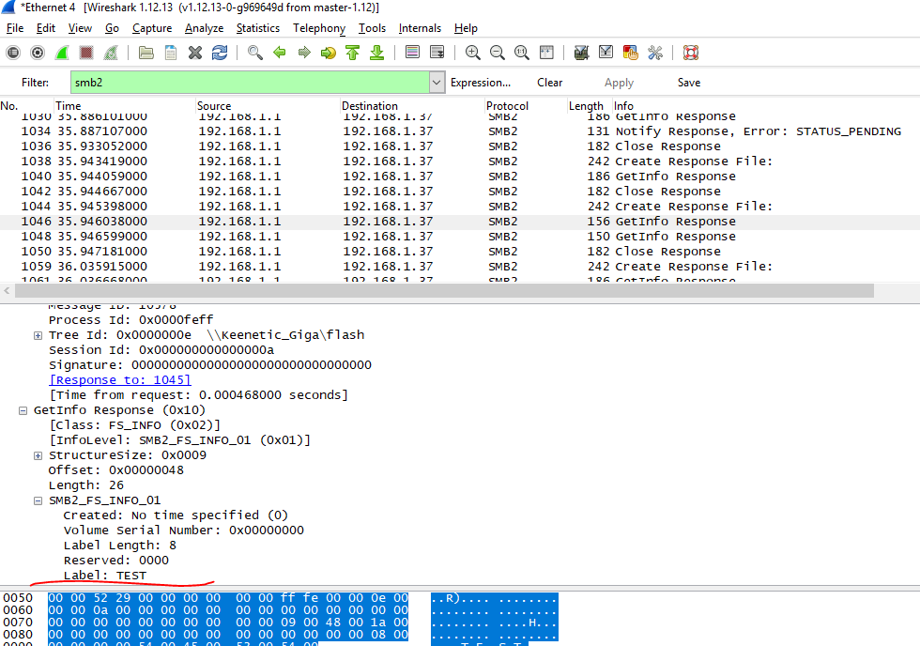Zoom out on packet text
The image size is (920, 646).
[497, 53]
